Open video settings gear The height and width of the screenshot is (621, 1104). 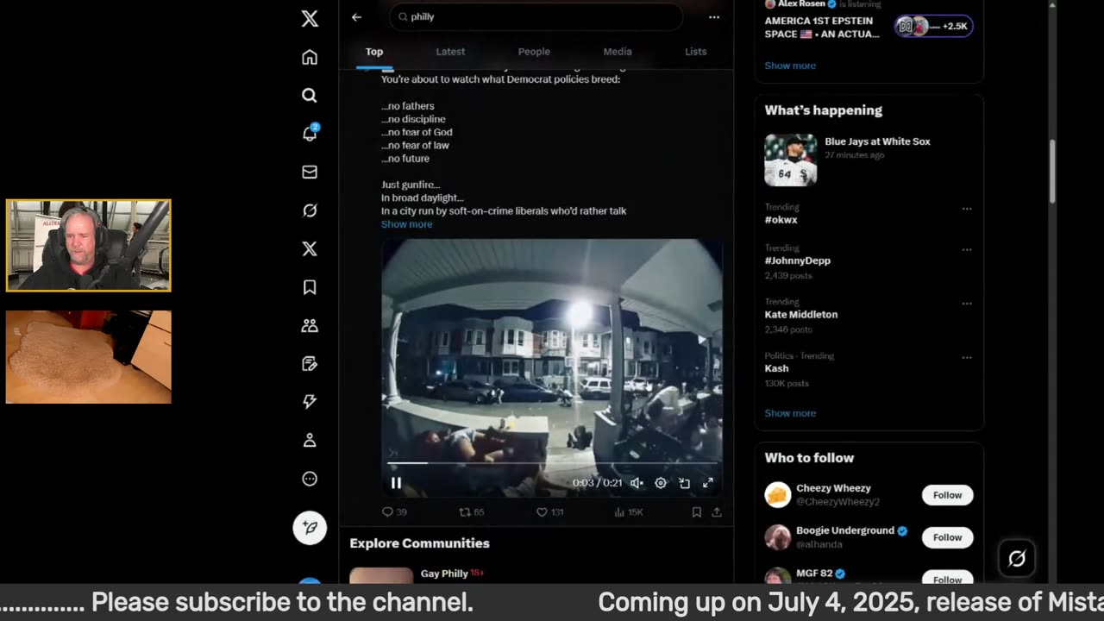pos(661,483)
